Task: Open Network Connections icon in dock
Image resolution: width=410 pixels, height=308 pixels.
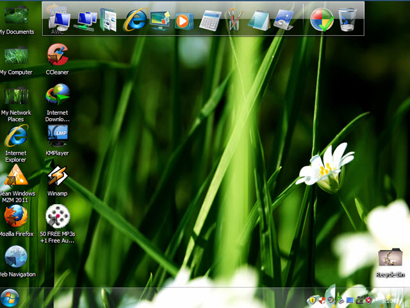Action: (x=85, y=21)
